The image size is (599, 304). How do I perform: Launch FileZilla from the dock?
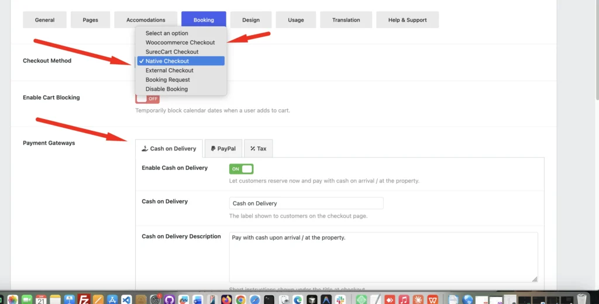[84, 299]
